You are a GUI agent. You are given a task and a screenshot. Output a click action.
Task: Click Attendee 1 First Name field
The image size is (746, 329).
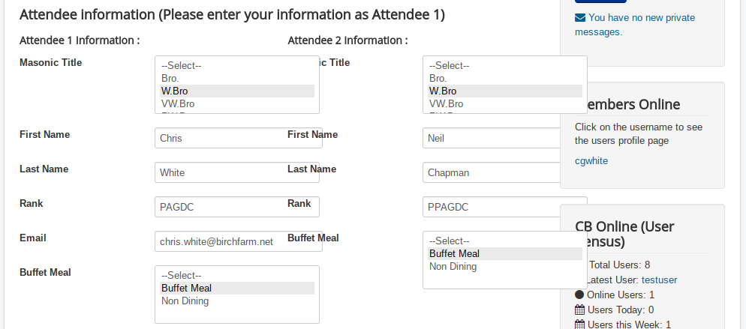coord(238,138)
